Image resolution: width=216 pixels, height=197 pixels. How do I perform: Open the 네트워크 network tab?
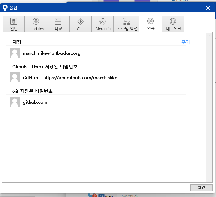tap(173, 24)
